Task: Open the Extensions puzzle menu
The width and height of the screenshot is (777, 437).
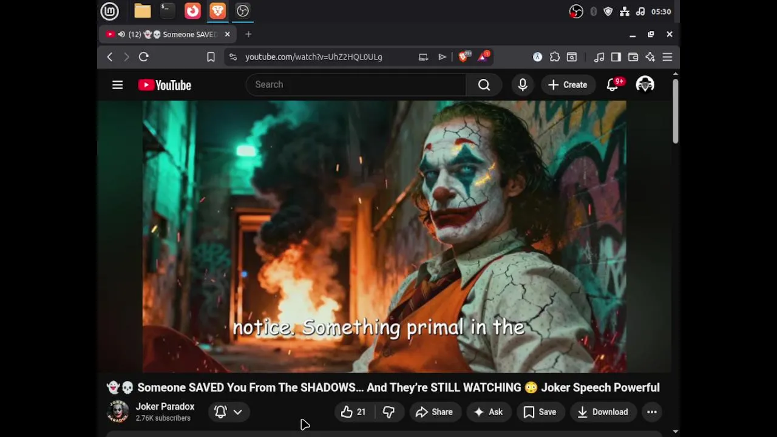Action: (x=555, y=57)
